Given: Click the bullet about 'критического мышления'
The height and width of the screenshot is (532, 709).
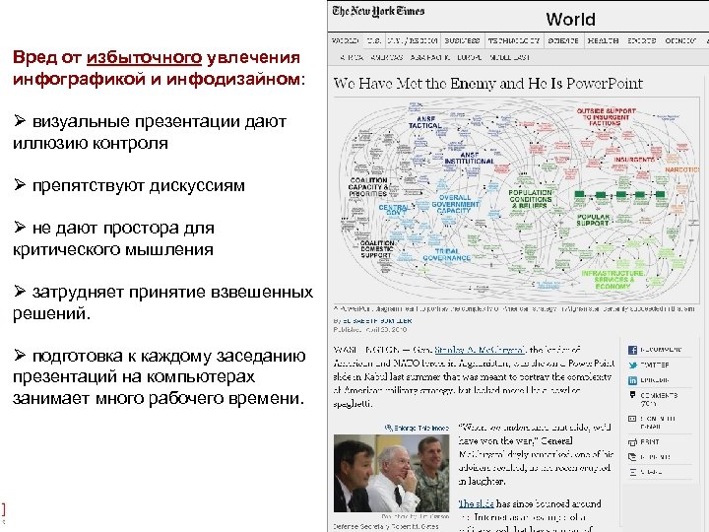Looking at the screenshot, I should point(113,238).
